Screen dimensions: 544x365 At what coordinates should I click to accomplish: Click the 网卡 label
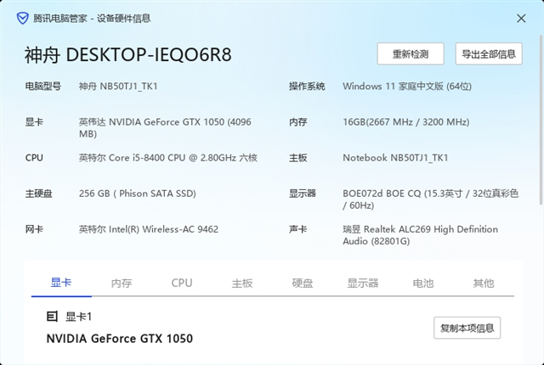(34, 229)
